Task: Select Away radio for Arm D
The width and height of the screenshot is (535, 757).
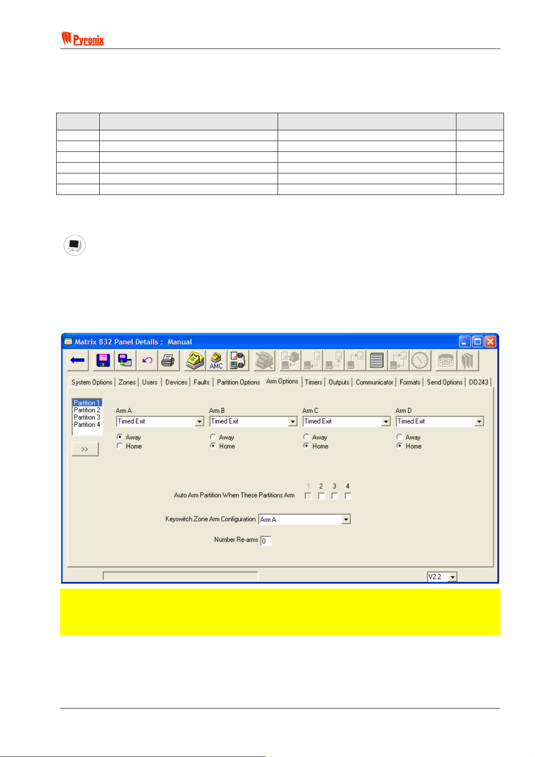Action: click(x=399, y=437)
